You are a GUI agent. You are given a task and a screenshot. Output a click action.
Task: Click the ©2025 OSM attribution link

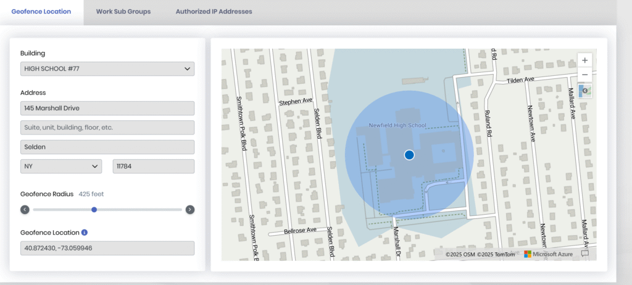pos(460,254)
